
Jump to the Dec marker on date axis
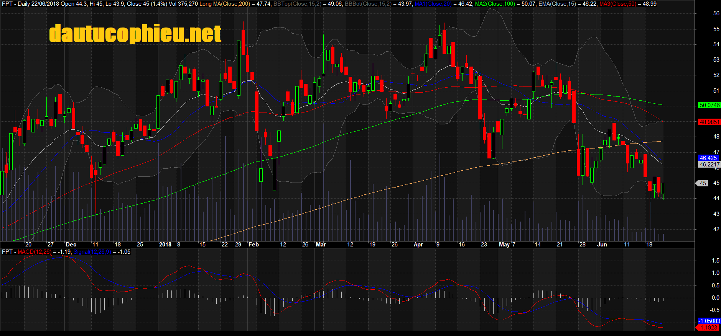pos(71,245)
